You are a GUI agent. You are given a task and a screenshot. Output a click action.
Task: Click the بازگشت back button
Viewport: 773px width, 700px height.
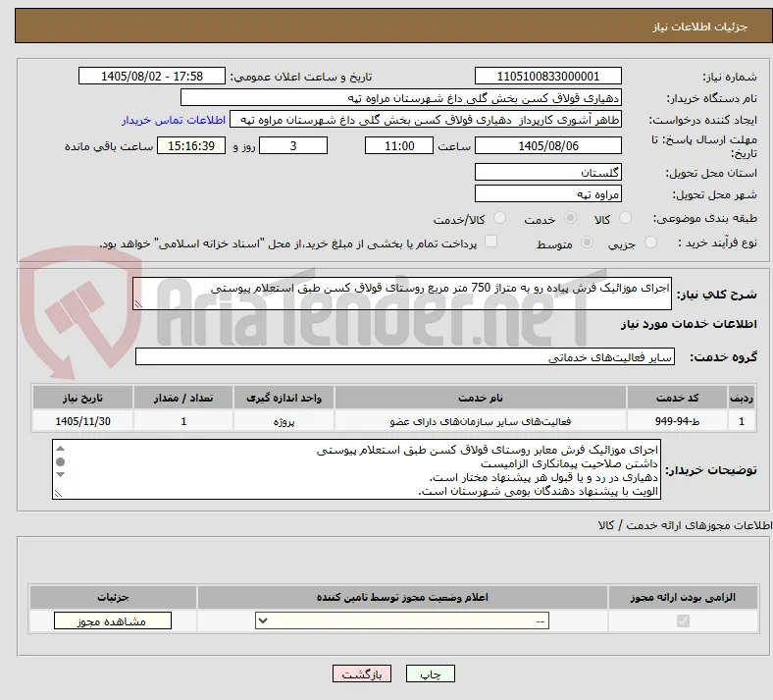(362, 673)
